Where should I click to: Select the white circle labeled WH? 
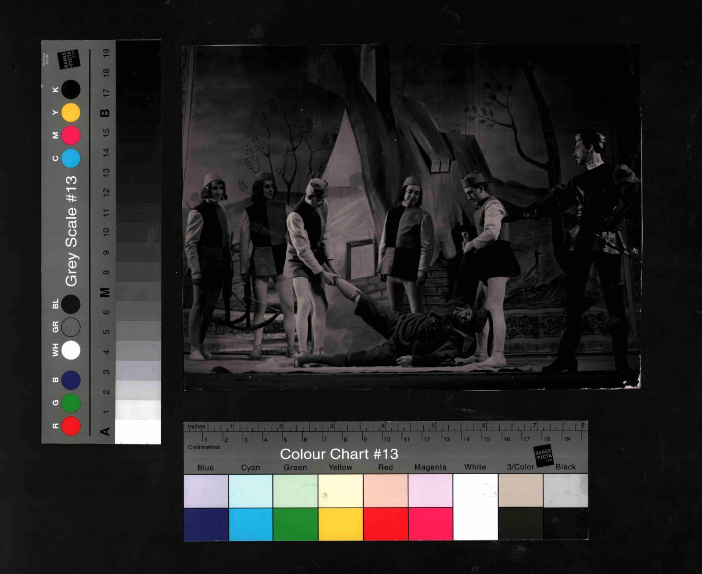(71, 350)
